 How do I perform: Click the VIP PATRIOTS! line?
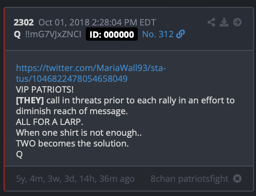pyautogui.click(x=45, y=90)
